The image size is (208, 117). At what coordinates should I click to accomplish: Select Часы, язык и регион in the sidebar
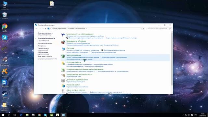point(45,56)
